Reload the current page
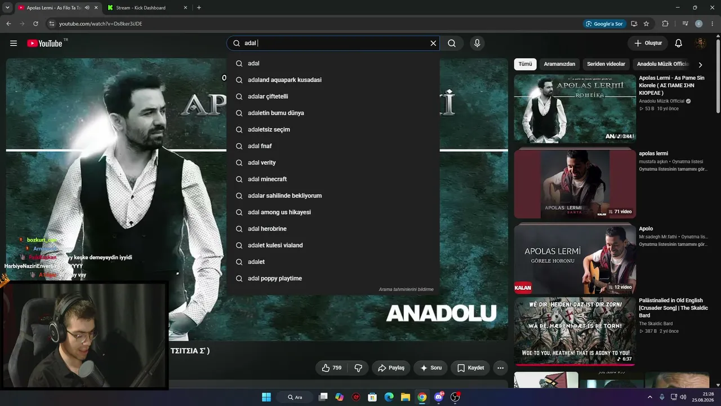This screenshot has height=406, width=721. [35, 24]
